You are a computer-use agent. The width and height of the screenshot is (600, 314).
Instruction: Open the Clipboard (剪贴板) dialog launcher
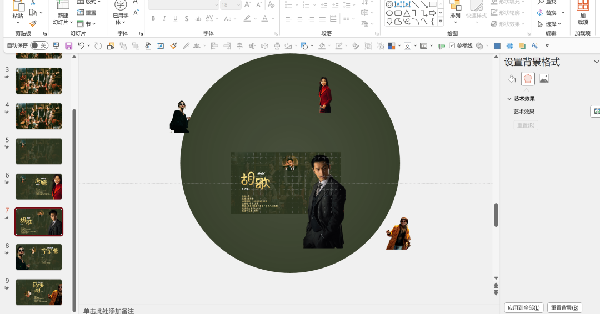click(45, 34)
